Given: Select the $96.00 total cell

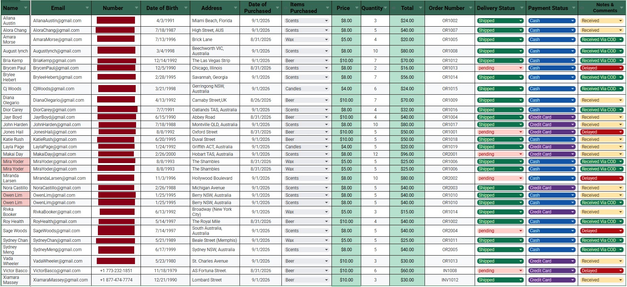Looking at the screenshot, I should click(407, 154).
